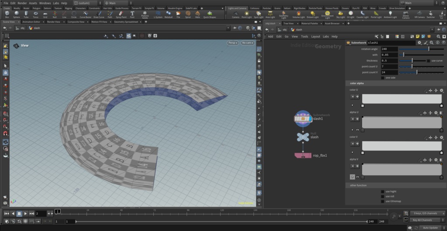Screen dimensions: 447x231
Task: Switch to the Geometry Spreadsheet tab
Action: tap(127, 21)
